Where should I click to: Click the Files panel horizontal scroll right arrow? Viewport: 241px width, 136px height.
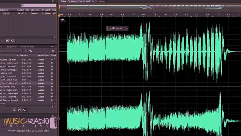click(x=55, y=37)
